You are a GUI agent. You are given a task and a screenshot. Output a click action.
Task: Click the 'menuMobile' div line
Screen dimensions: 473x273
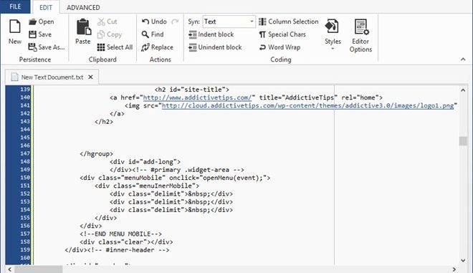[175, 178]
